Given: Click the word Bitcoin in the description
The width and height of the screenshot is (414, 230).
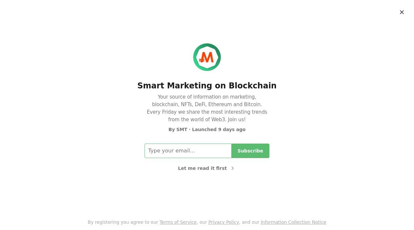Looking at the screenshot, I should pos(253,104).
